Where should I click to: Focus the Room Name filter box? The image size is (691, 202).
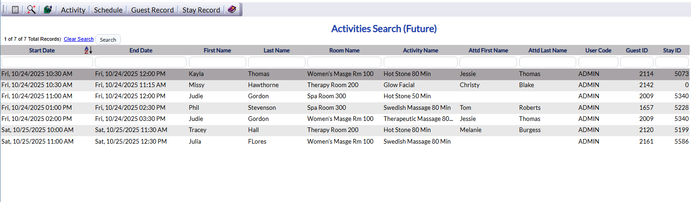[344, 62]
